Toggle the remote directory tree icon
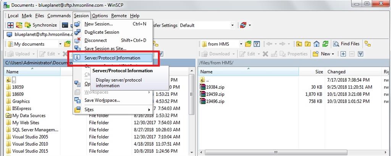 tap(368, 44)
